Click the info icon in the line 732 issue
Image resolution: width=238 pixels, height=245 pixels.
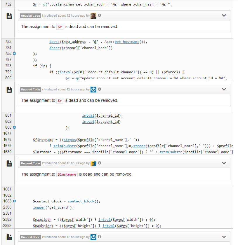coord(100,16)
